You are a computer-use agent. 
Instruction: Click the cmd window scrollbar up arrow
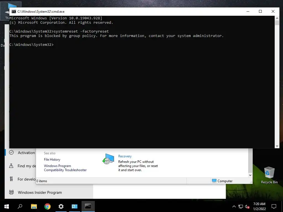coord(277,18)
